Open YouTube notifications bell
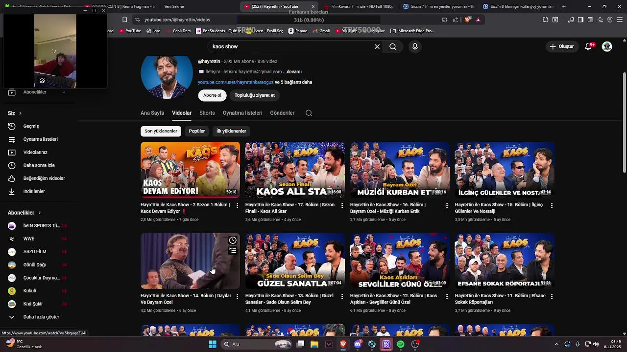Viewport: 627px width, 352px height. click(589, 46)
